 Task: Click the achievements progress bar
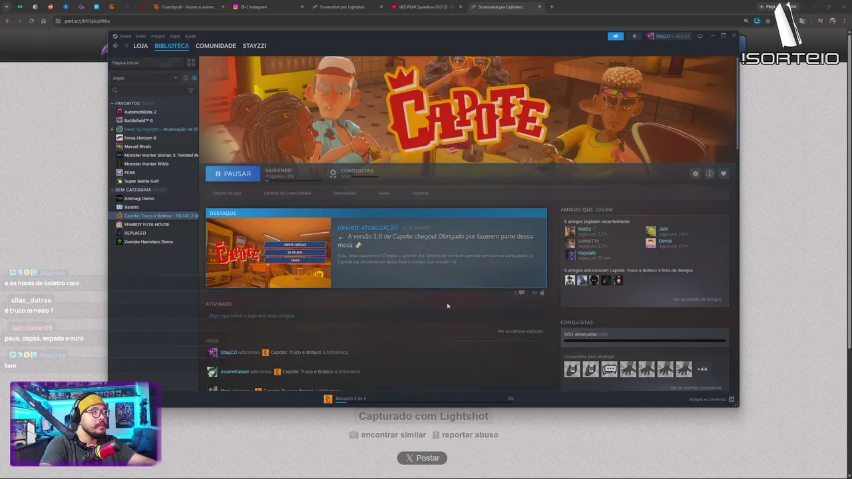(x=644, y=341)
